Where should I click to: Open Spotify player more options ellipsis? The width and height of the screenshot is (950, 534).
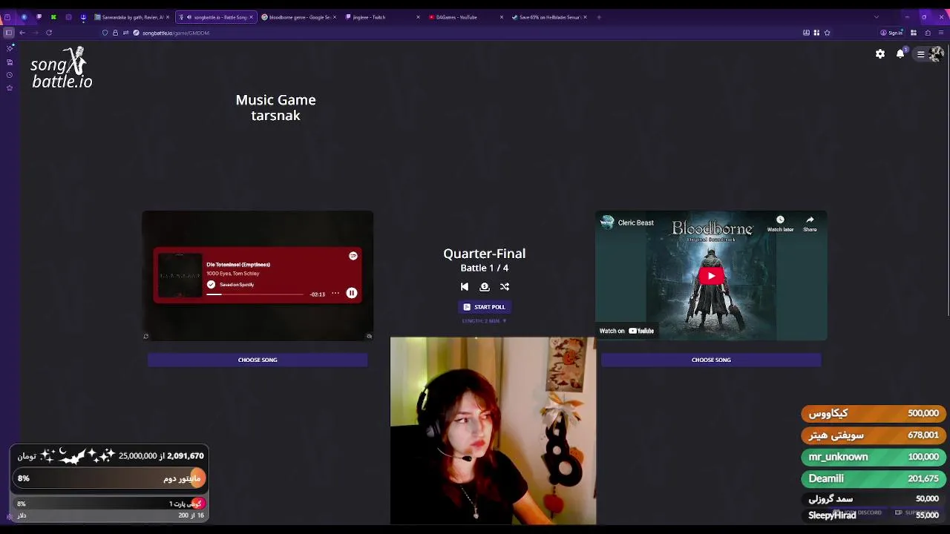click(x=335, y=293)
